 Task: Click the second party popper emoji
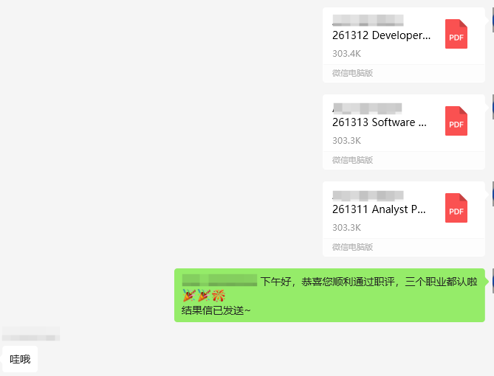pyautogui.click(x=204, y=296)
